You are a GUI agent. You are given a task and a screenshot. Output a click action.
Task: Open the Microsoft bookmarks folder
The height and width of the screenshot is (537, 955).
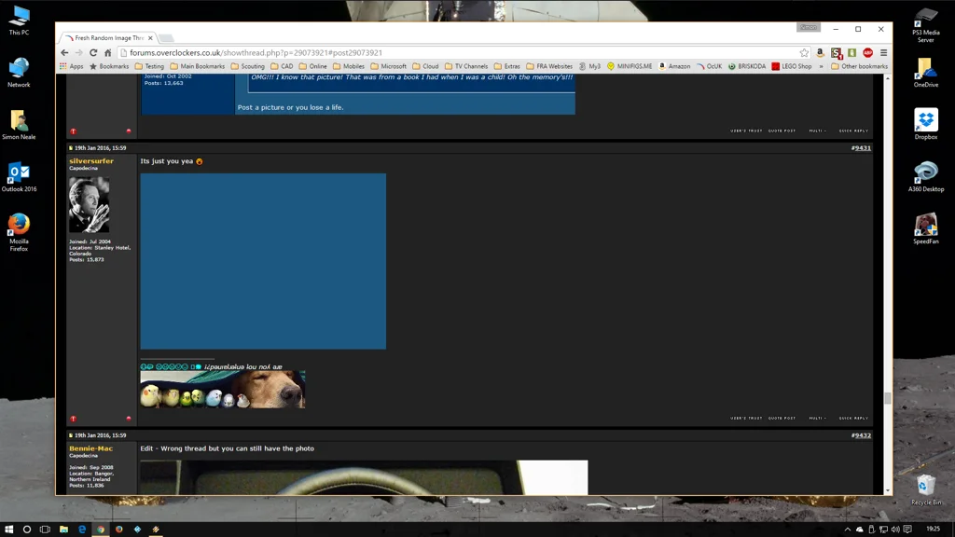389,66
